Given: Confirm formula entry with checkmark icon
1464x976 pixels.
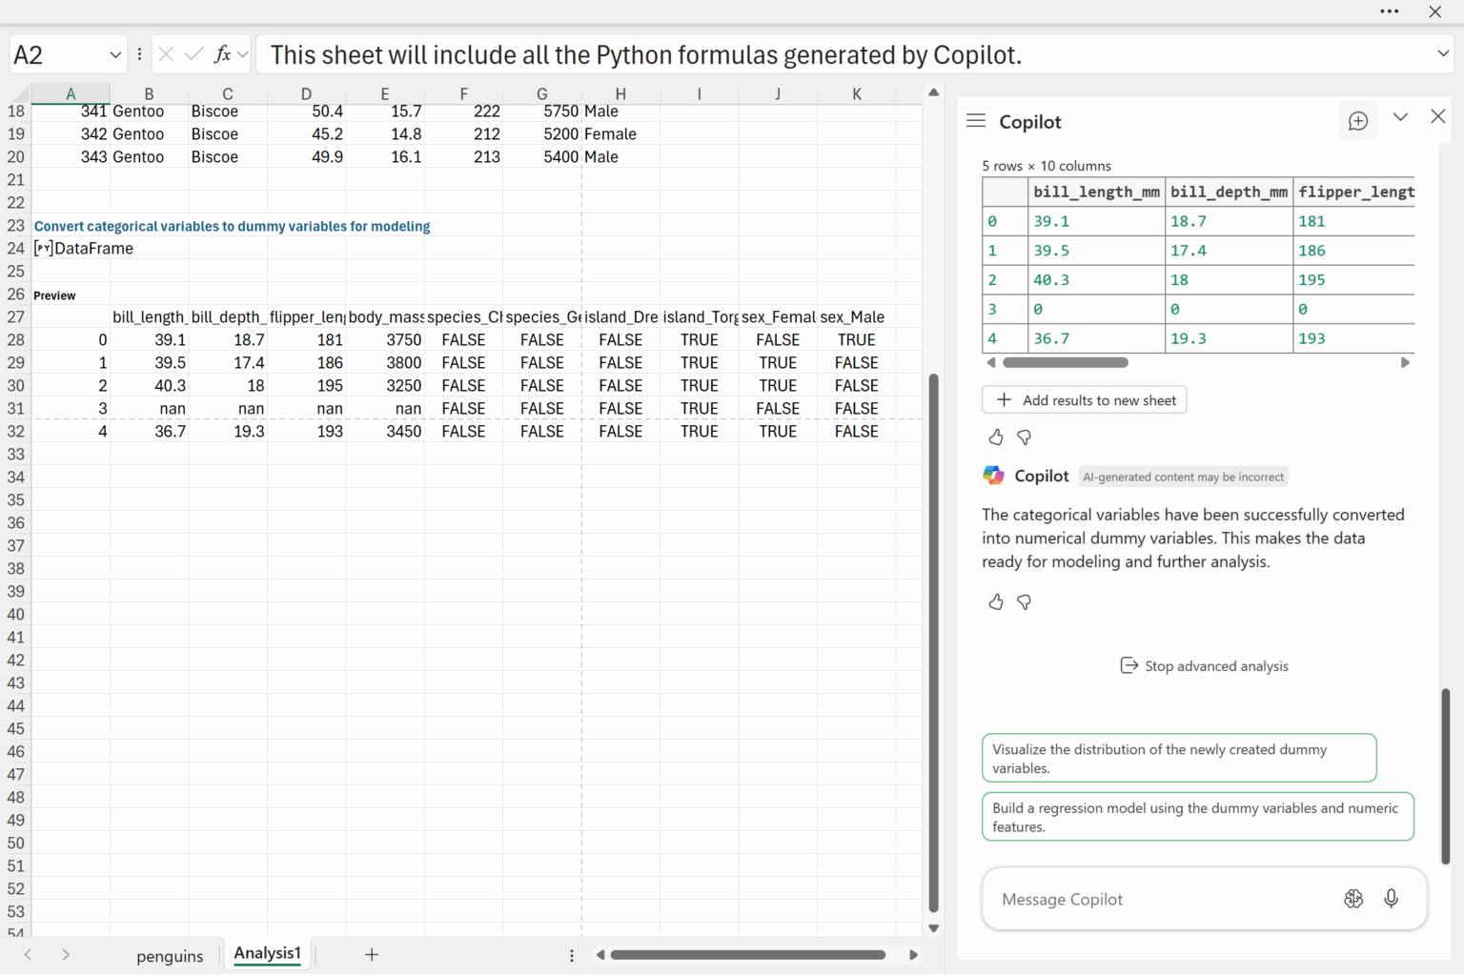Looking at the screenshot, I should pyautogui.click(x=193, y=54).
